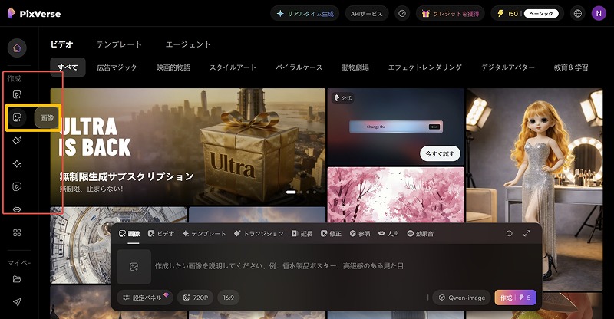This screenshot has width=614, height=319.
Task: Open the help question mark icon
Action: [x=401, y=13]
